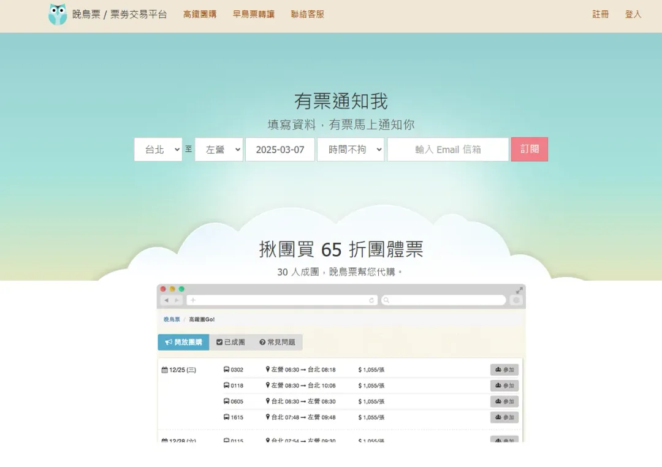The height and width of the screenshot is (467, 662).
Task: Click the 左營 06:30 → 台北 08:18 route
Action: coord(303,370)
